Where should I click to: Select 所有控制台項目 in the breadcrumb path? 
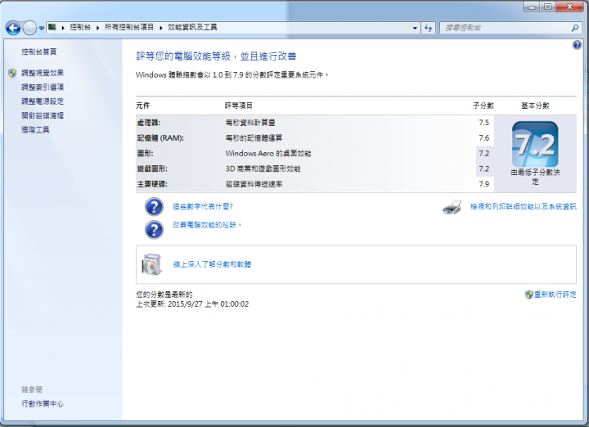(x=129, y=27)
